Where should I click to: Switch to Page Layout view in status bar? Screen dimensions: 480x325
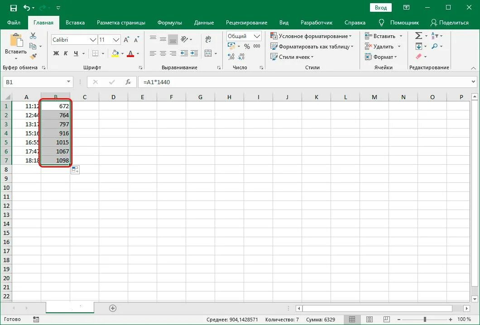point(370,320)
